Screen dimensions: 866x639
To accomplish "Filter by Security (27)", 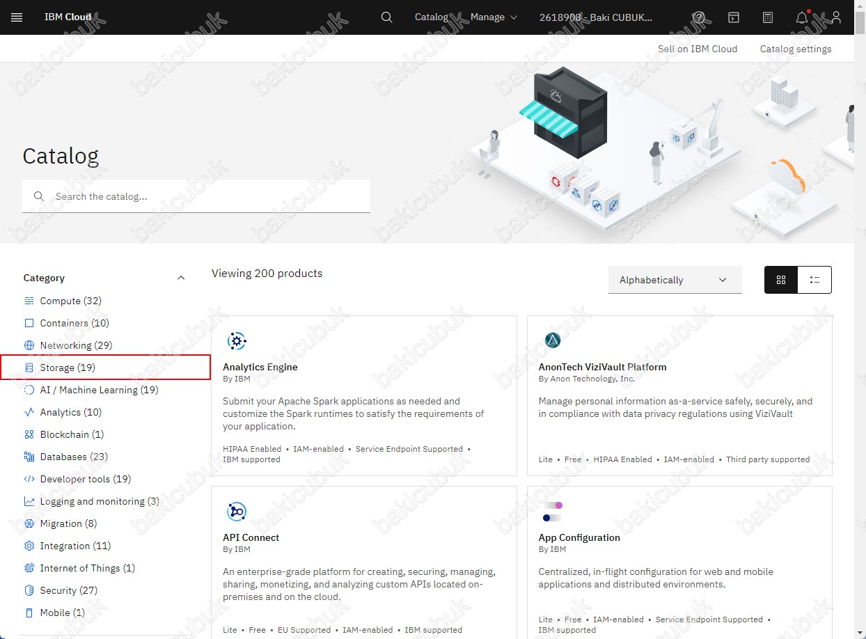I will (69, 590).
